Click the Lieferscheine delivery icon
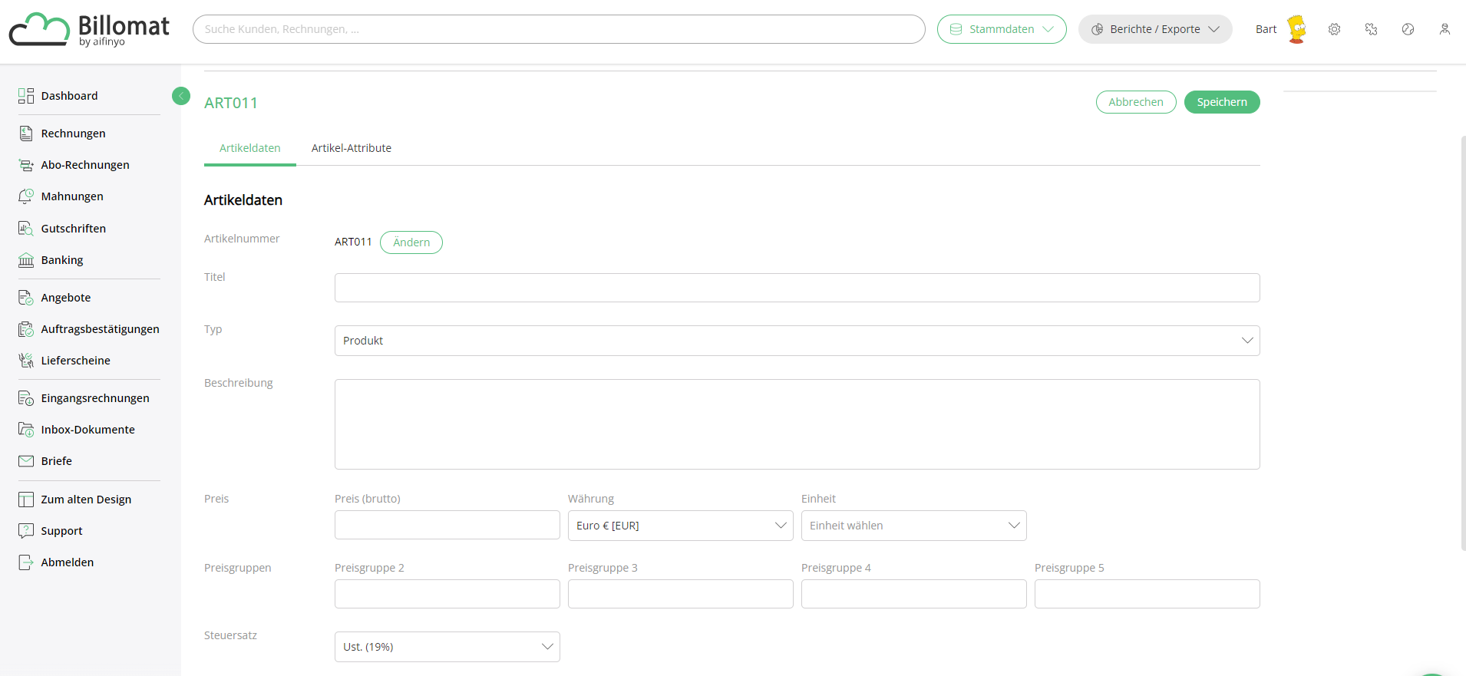Image resolution: width=1466 pixels, height=676 pixels. 26,361
